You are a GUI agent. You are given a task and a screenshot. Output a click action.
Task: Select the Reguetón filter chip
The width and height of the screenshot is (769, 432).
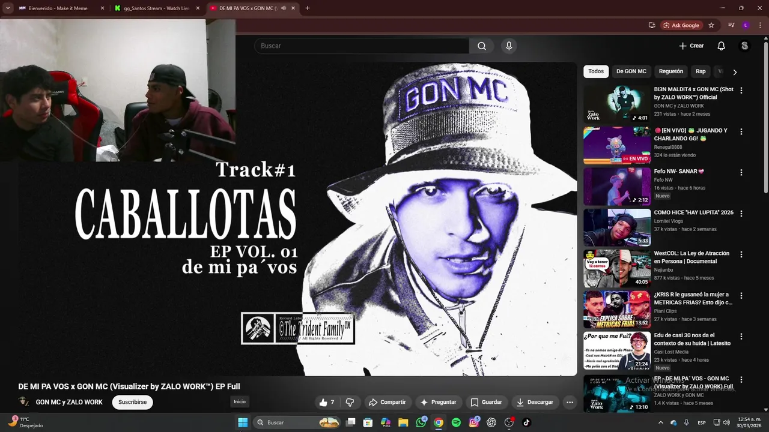[671, 71]
